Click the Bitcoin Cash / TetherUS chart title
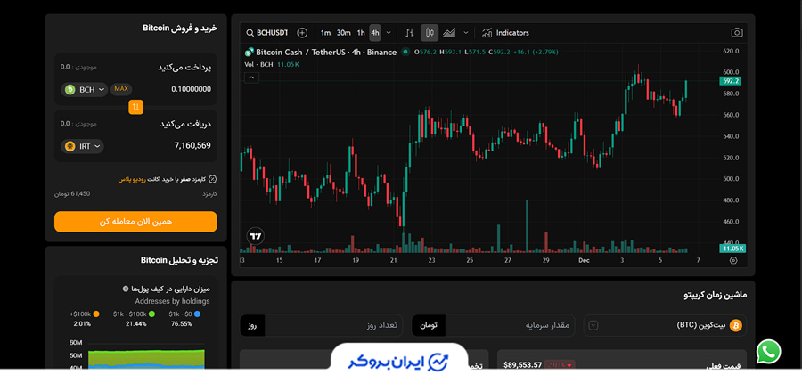The image size is (802, 383). pyautogui.click(x=326, y=52)
